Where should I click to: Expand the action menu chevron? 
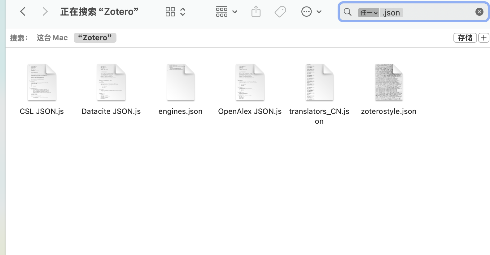pyautogui.click(x=319, y=12)
